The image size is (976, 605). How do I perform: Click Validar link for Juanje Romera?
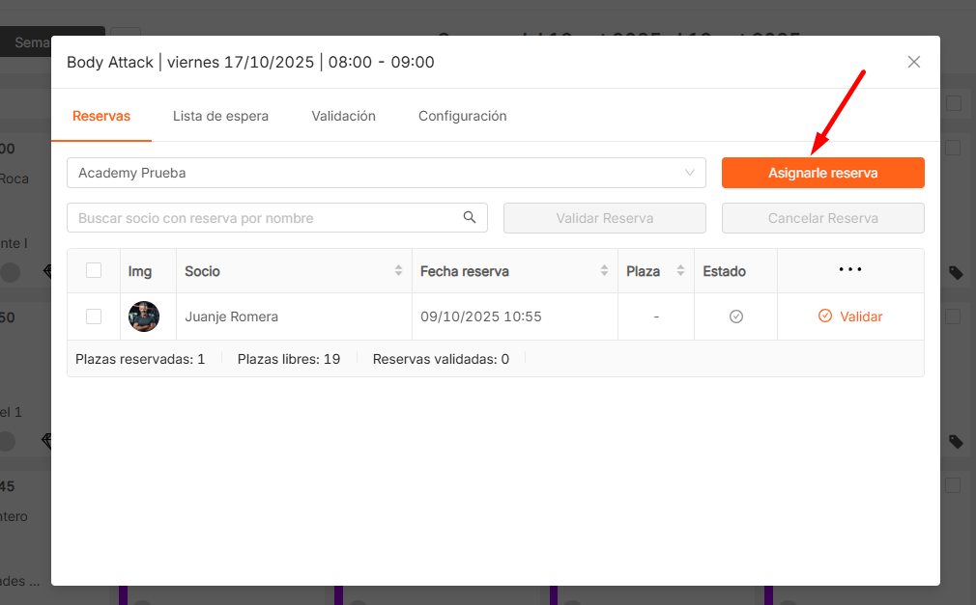click(x=850, y=316)
